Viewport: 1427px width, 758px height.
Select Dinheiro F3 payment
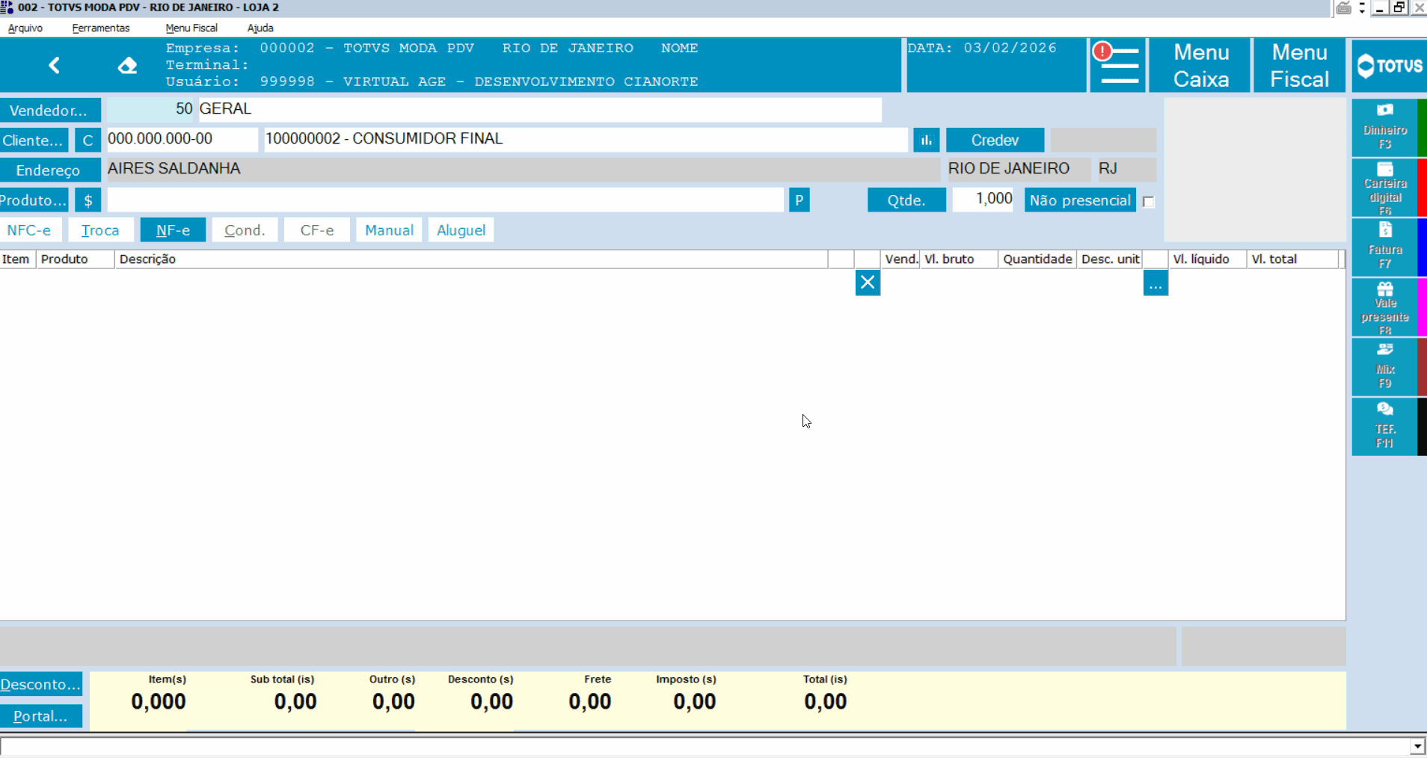pos(1385,127)
